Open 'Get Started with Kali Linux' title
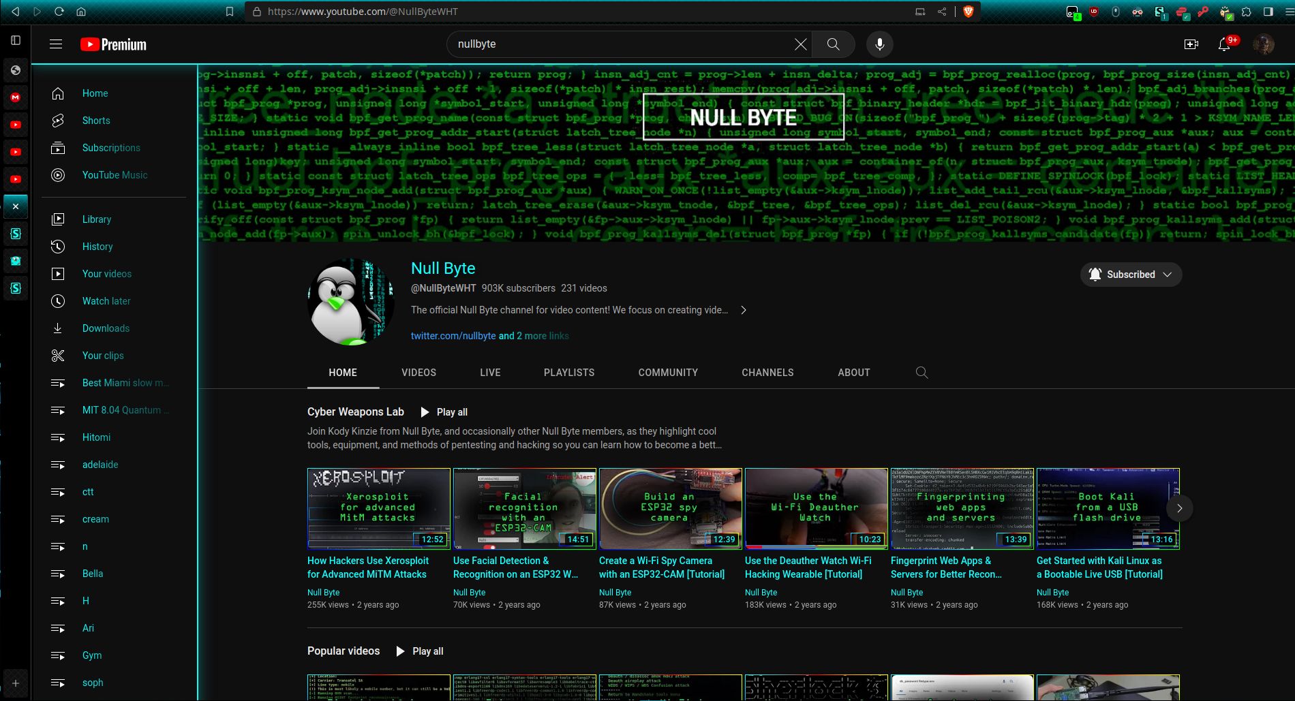This screenshot has width=1295, height=701. coord(1099,567)
